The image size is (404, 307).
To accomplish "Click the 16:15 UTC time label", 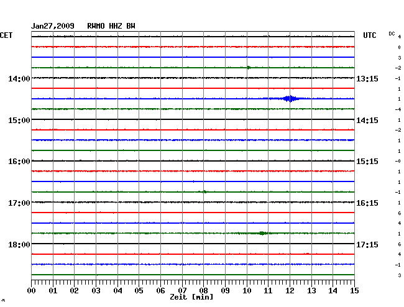I will click(x=367, y=203).
